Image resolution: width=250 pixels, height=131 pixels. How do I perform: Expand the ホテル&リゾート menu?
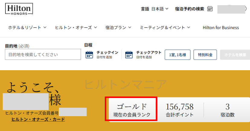tap(27, 28)
